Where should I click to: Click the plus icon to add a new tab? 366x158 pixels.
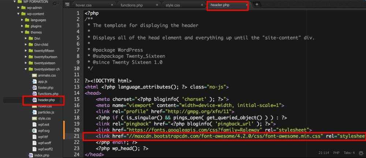pos(257,4)
